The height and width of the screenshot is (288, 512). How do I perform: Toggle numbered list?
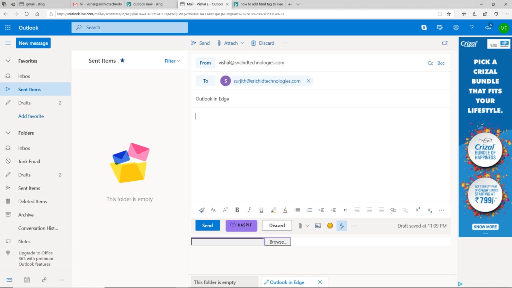309,210
